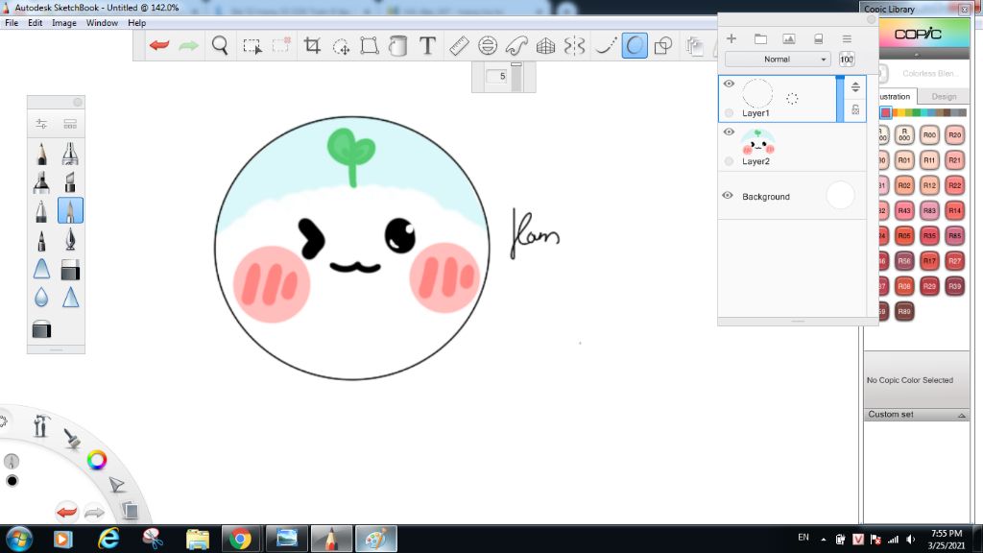This screenshot has height=553, width=983.
Task: Select the Steady Stroke tool
Action: (605, 45)
